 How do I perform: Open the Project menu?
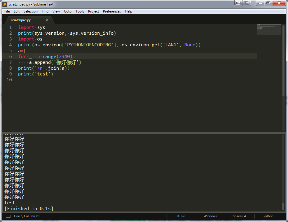pos(93,11)
